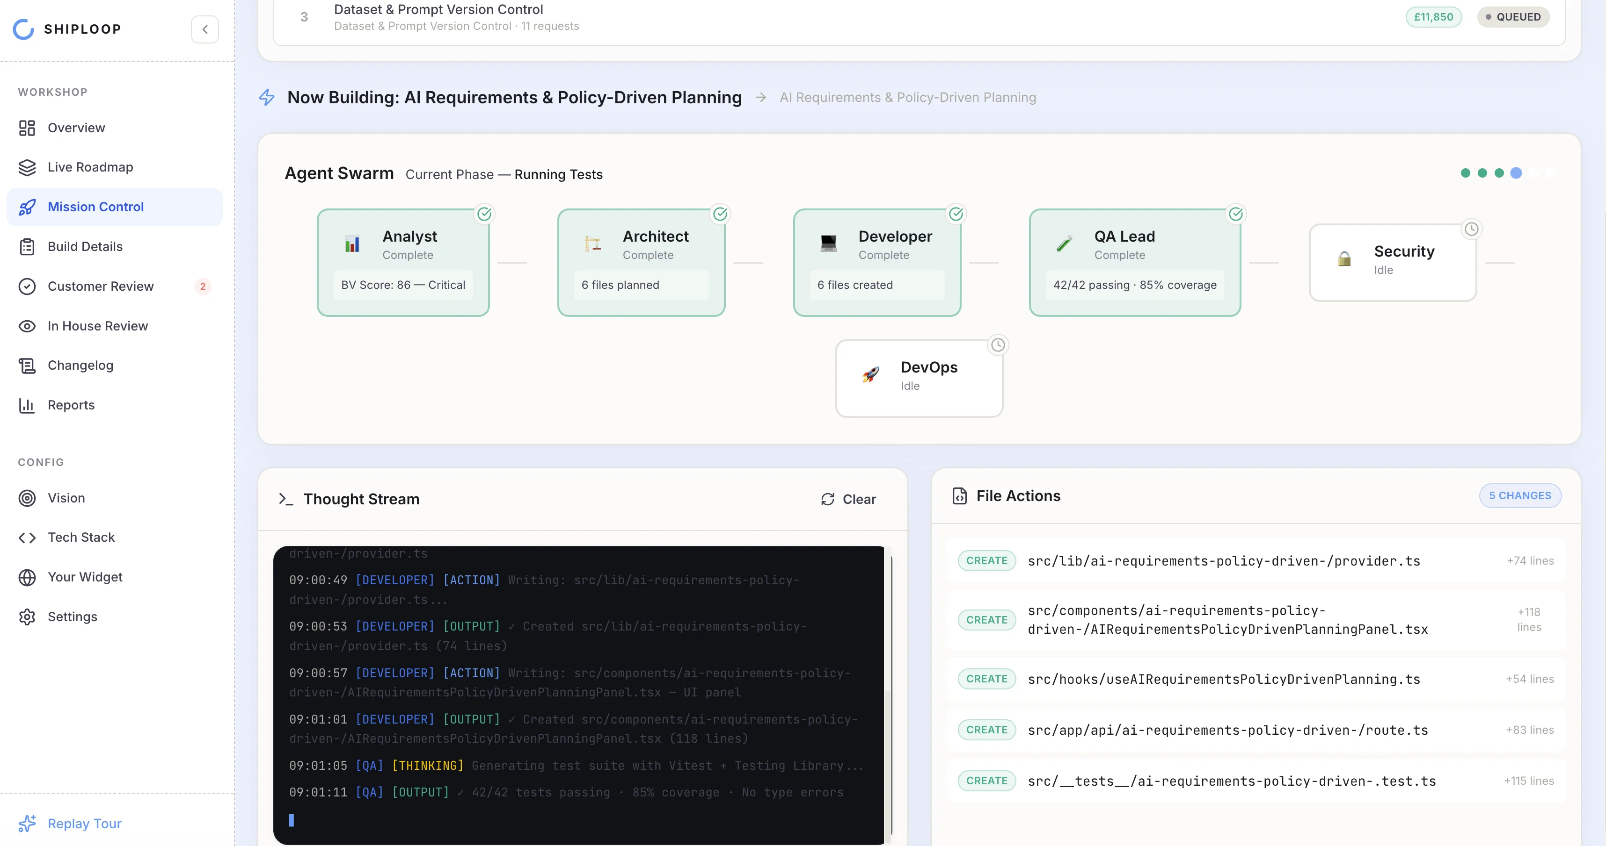Click the Reports bar chart icon
The height and width of the screenshot is (846, 1606).
[27, 405]
